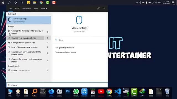The height and width of the screenshot is (99, 177).
Task: Open YouTube from the dock
Action: pyautogui.click(x=101, y=92)
